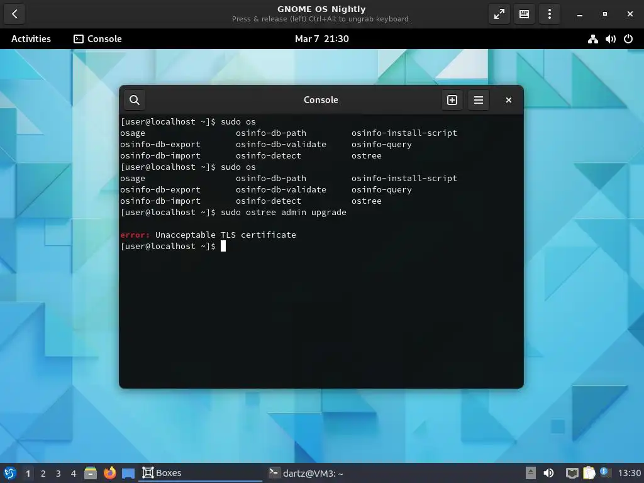Click the 'Unacceptable TLS certificate' error text
This screenshot has height=483, width=644.
point(226,235)
